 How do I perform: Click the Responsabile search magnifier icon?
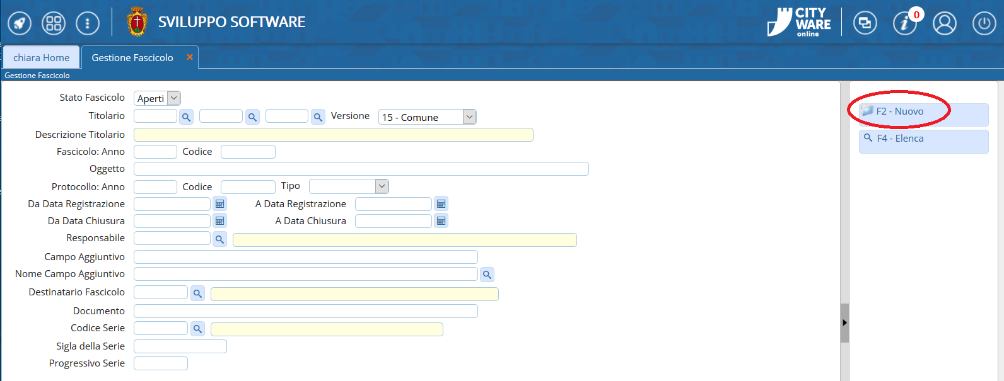click(219, 239)
